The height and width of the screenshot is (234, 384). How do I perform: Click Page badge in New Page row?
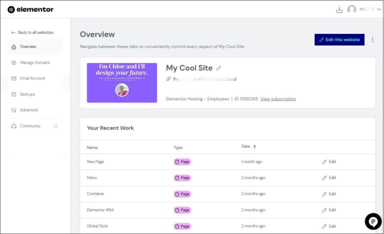pos(182,161)
